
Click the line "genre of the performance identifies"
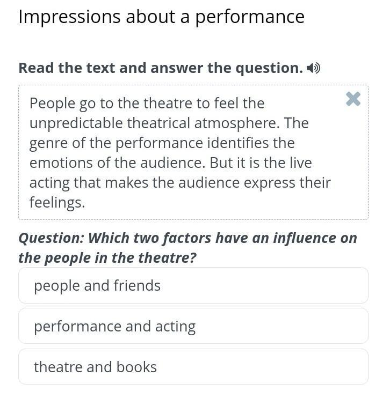(x=162, y=143)
